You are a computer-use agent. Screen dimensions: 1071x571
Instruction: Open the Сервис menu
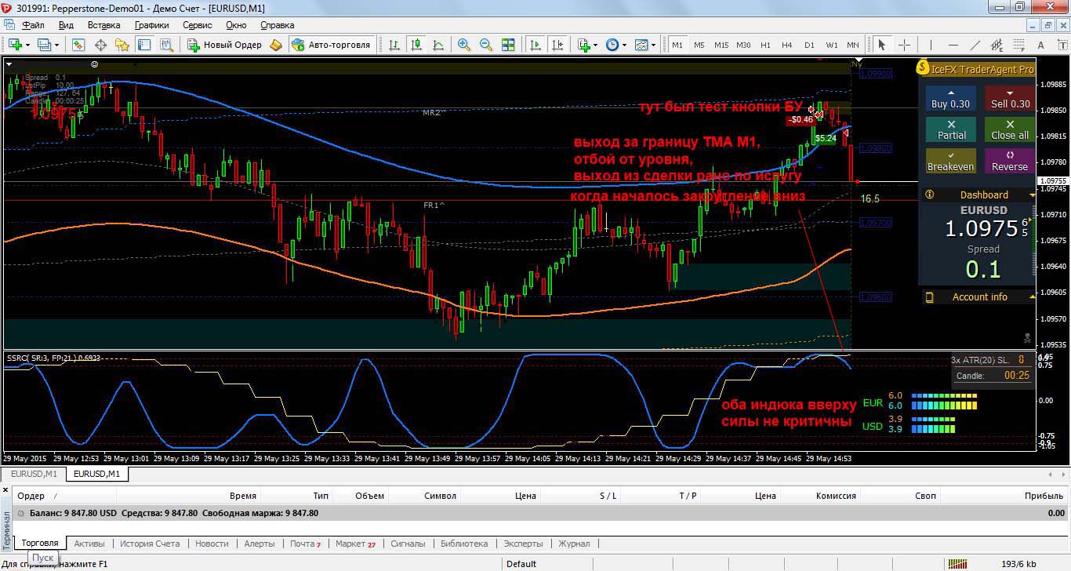[197, 25]
